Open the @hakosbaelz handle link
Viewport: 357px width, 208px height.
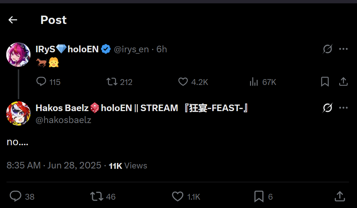[63, 120]
